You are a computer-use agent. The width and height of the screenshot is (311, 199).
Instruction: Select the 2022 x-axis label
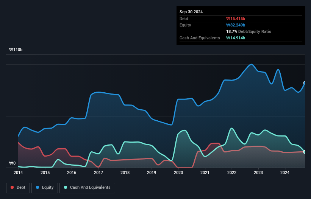click(232, 173)
